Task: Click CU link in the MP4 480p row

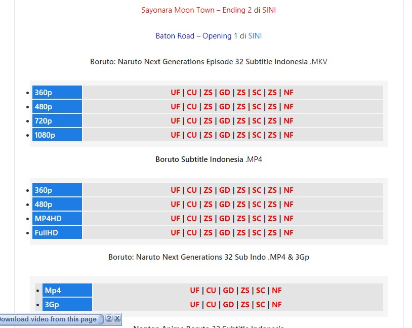Action: 191,204
